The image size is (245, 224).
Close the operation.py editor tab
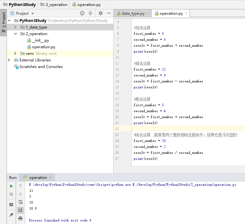[x=186, y=13]
